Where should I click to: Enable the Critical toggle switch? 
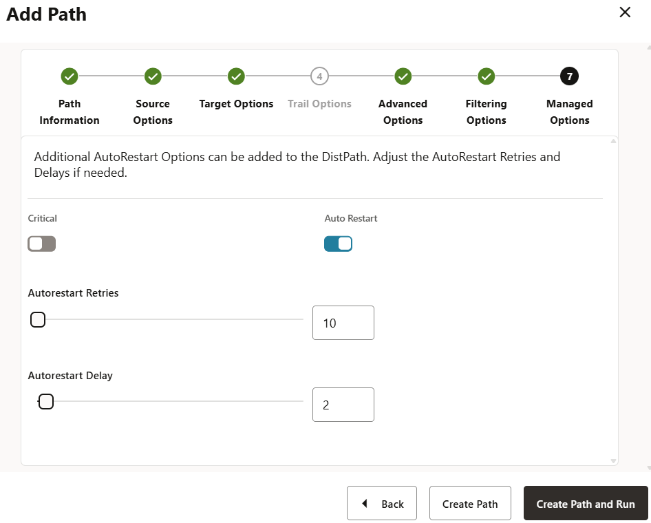point(41,244)
